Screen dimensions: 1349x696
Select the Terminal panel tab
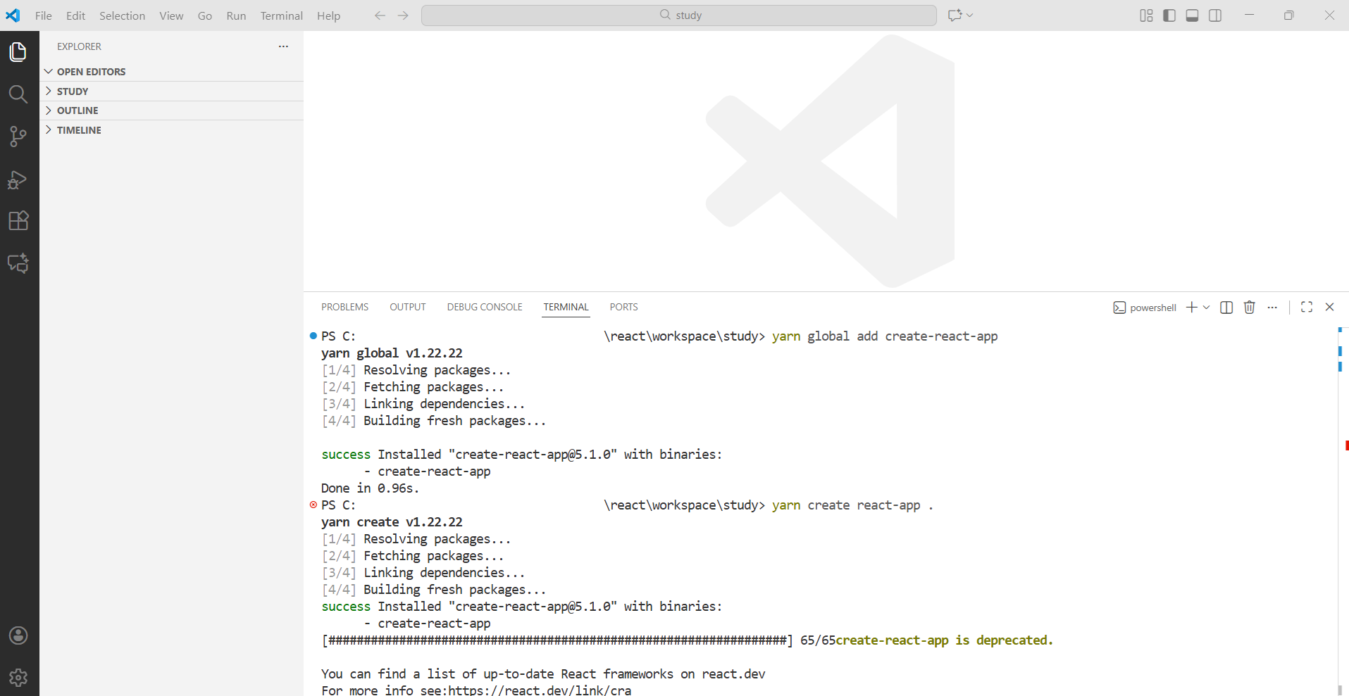pyautogui.click(x=566, y=307)
